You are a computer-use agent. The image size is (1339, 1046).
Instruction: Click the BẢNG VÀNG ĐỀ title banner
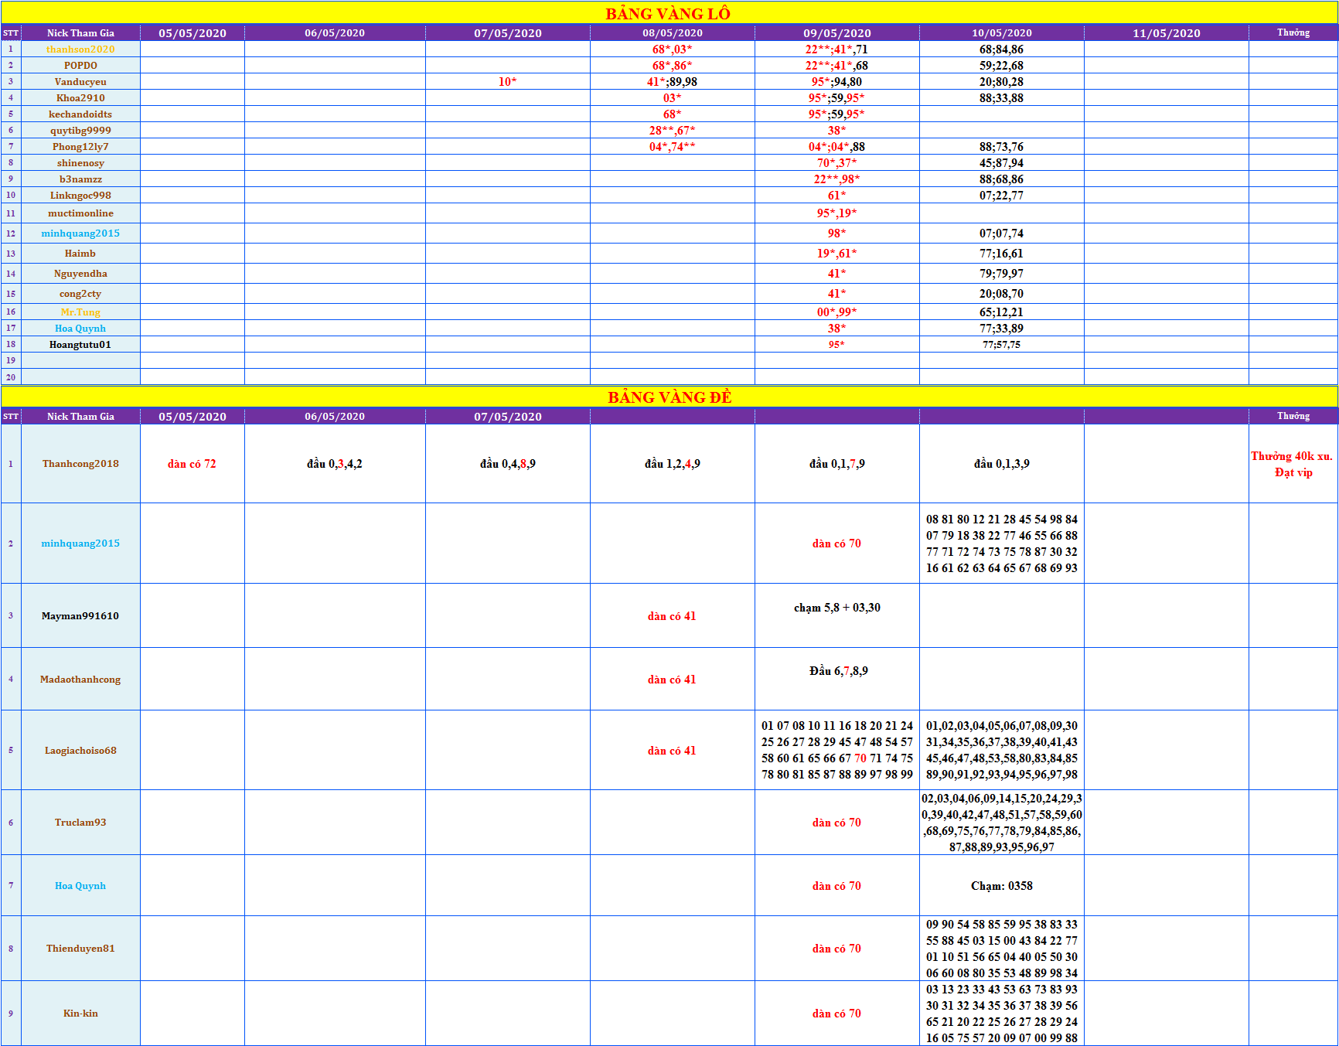point(669,397)
